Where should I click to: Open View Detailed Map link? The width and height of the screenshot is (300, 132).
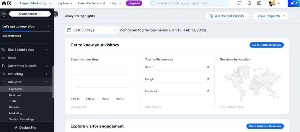pyautogui.click(x=231, y=107)
